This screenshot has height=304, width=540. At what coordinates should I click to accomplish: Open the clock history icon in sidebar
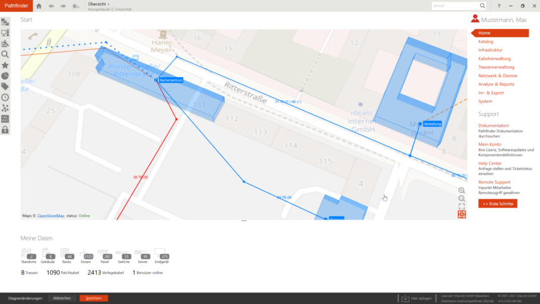click(5, 97)
